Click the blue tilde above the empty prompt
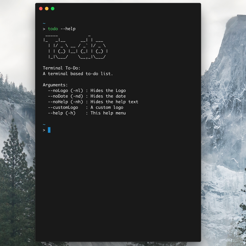This screenshot has width=246, height=246. tap(44, 125)
